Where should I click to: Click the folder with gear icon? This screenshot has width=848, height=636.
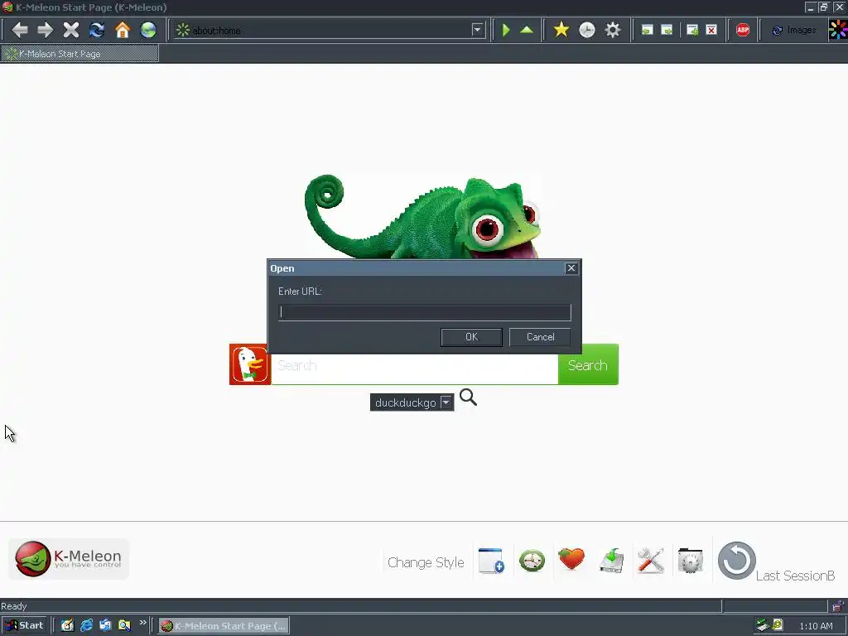pyautogui.click(x=691, y=561)
